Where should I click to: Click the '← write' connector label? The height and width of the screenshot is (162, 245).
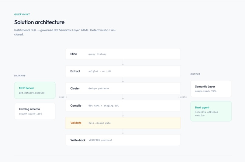tap(182, 97)
